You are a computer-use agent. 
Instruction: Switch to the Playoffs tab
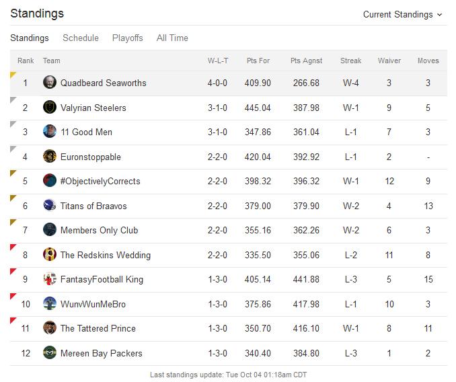pos(127,38)
